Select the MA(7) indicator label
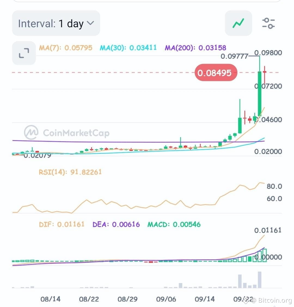 click(x=66, y=48)
